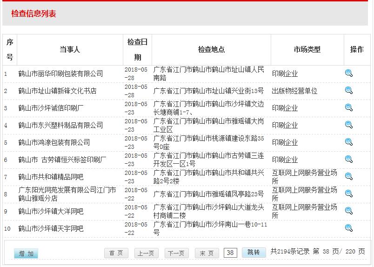Focus the page number input field

point(230,253)
